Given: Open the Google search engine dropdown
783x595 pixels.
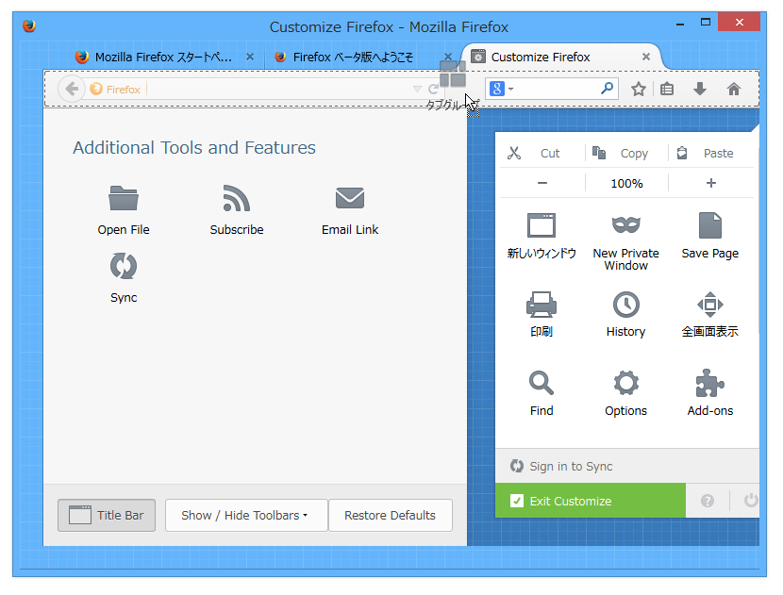Looking at the screenshot, I should 501,89.
